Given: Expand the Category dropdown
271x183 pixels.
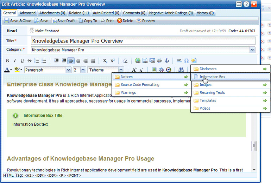Looking at the screenshot, I should (x=252, y=50).
